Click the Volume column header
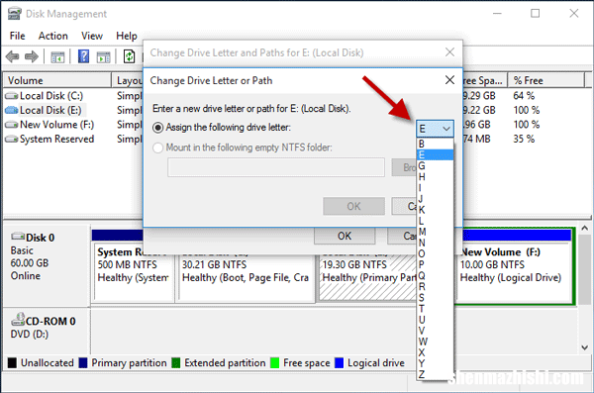 pyautogui.click(x=57, y=80)
